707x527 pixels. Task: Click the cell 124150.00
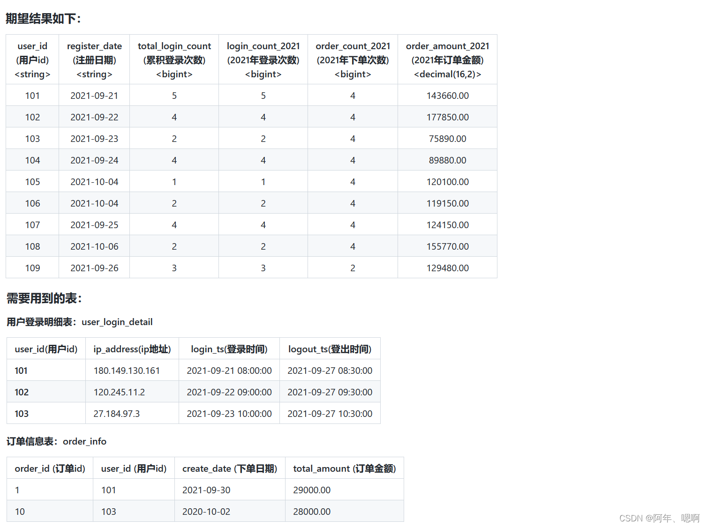tap(448, 225)
